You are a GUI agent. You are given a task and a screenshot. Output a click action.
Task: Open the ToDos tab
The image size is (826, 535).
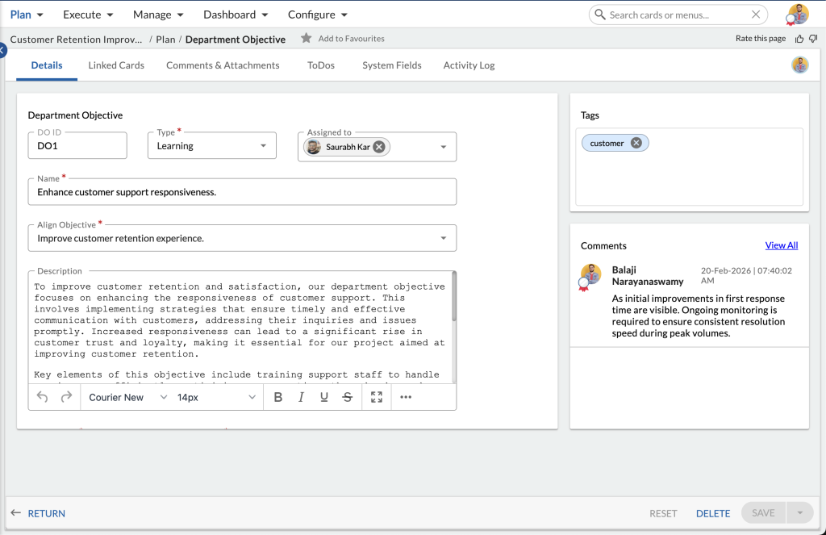321,65
